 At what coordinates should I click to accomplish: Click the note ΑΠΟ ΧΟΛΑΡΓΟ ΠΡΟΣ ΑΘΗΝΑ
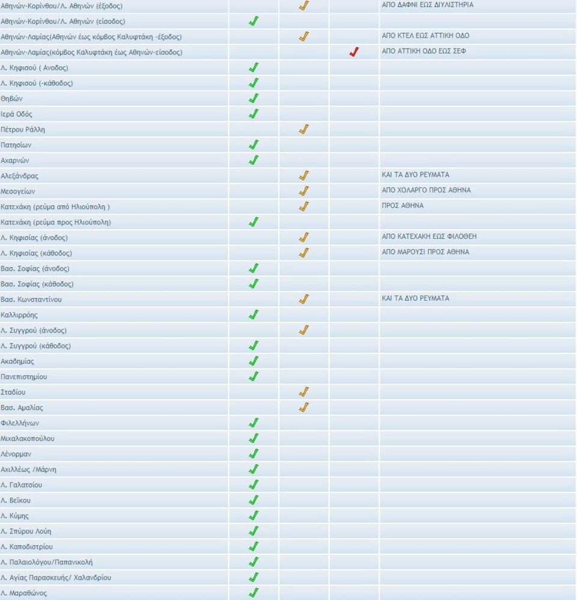pyautogui.click(x=426, y=190)
